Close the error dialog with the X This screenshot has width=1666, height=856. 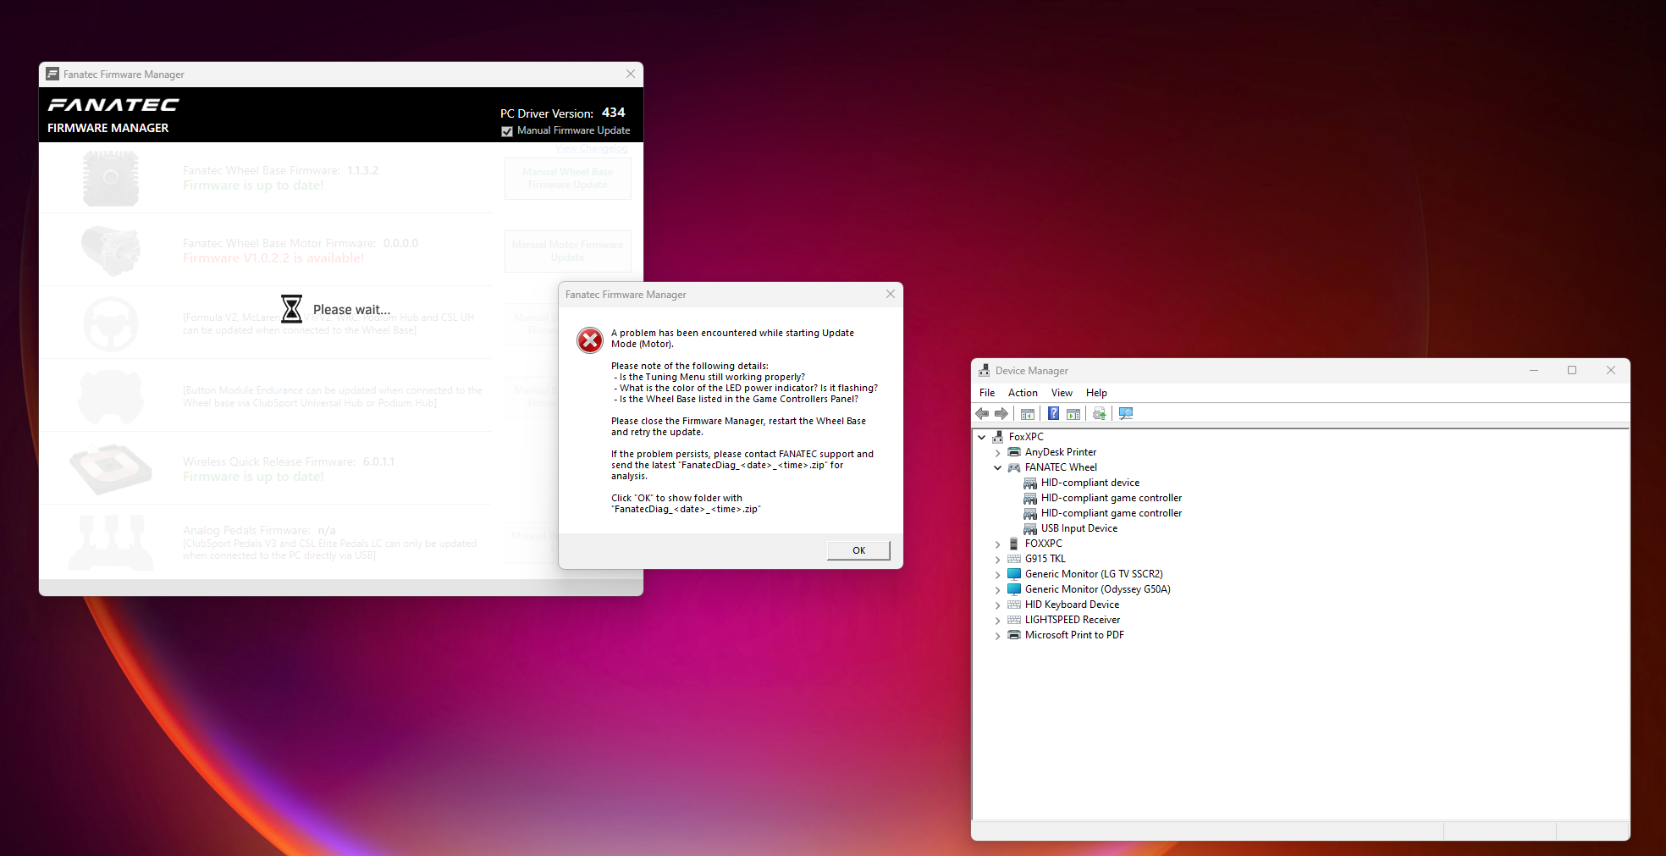[891, 294]
